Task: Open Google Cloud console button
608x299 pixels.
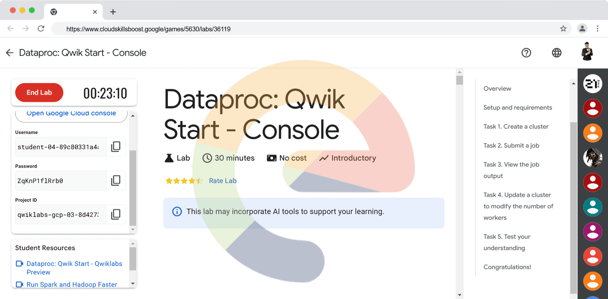Action: (x=71, y=115)
